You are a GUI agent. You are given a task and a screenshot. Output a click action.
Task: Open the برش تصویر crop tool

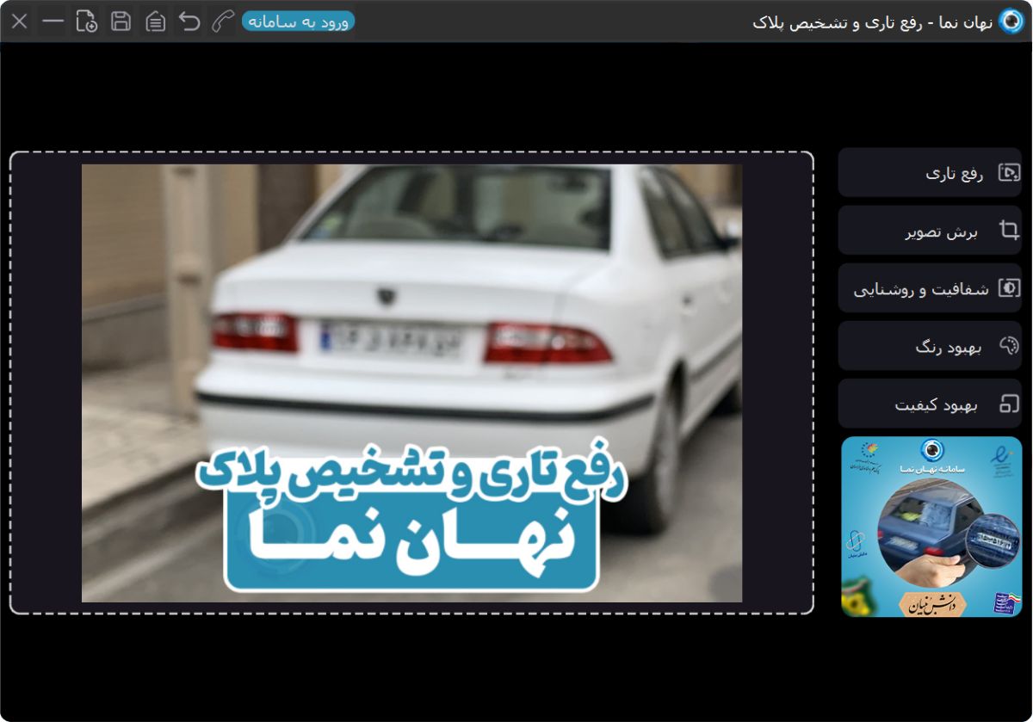[x=930, y=230]
